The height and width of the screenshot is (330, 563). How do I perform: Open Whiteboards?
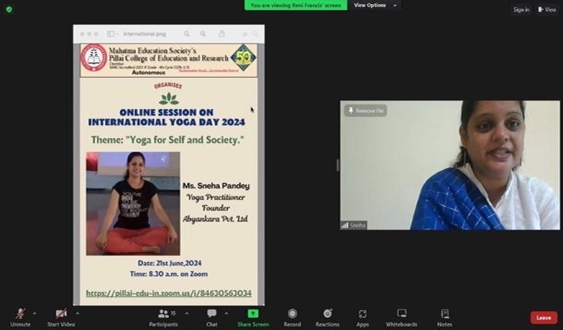point(402,317)
